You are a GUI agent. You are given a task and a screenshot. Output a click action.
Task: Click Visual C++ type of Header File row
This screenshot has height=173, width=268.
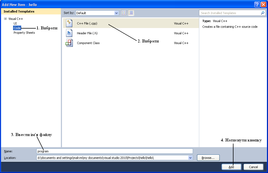[181, 33]
